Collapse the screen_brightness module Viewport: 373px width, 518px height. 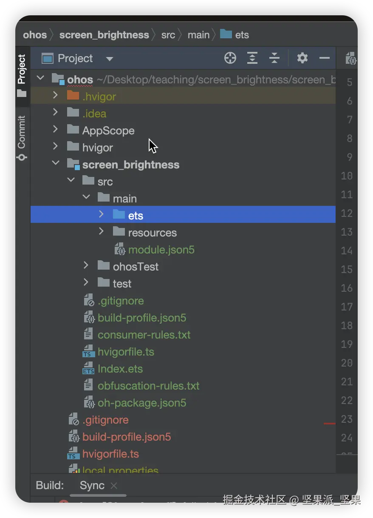click(55, 163)
